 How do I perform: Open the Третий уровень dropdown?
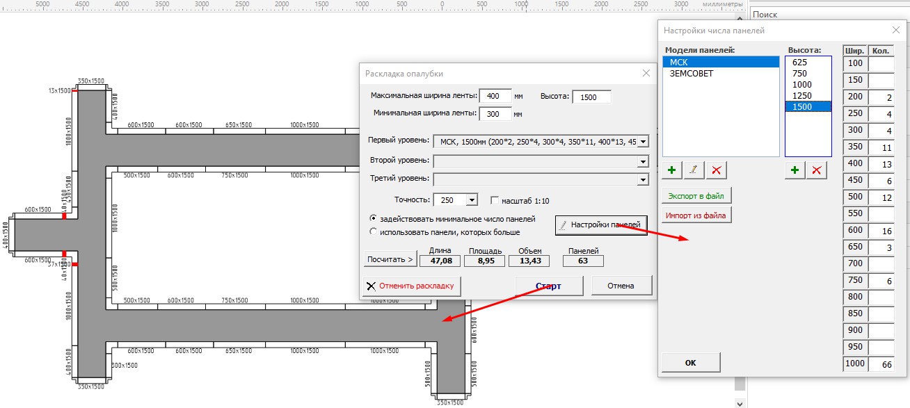pyautogui.click(x=642, y=179)
